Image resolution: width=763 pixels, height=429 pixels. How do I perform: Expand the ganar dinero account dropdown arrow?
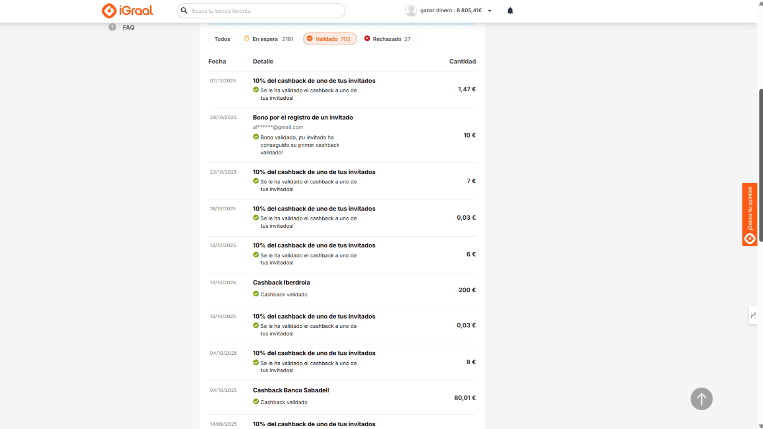pos(490,11)
